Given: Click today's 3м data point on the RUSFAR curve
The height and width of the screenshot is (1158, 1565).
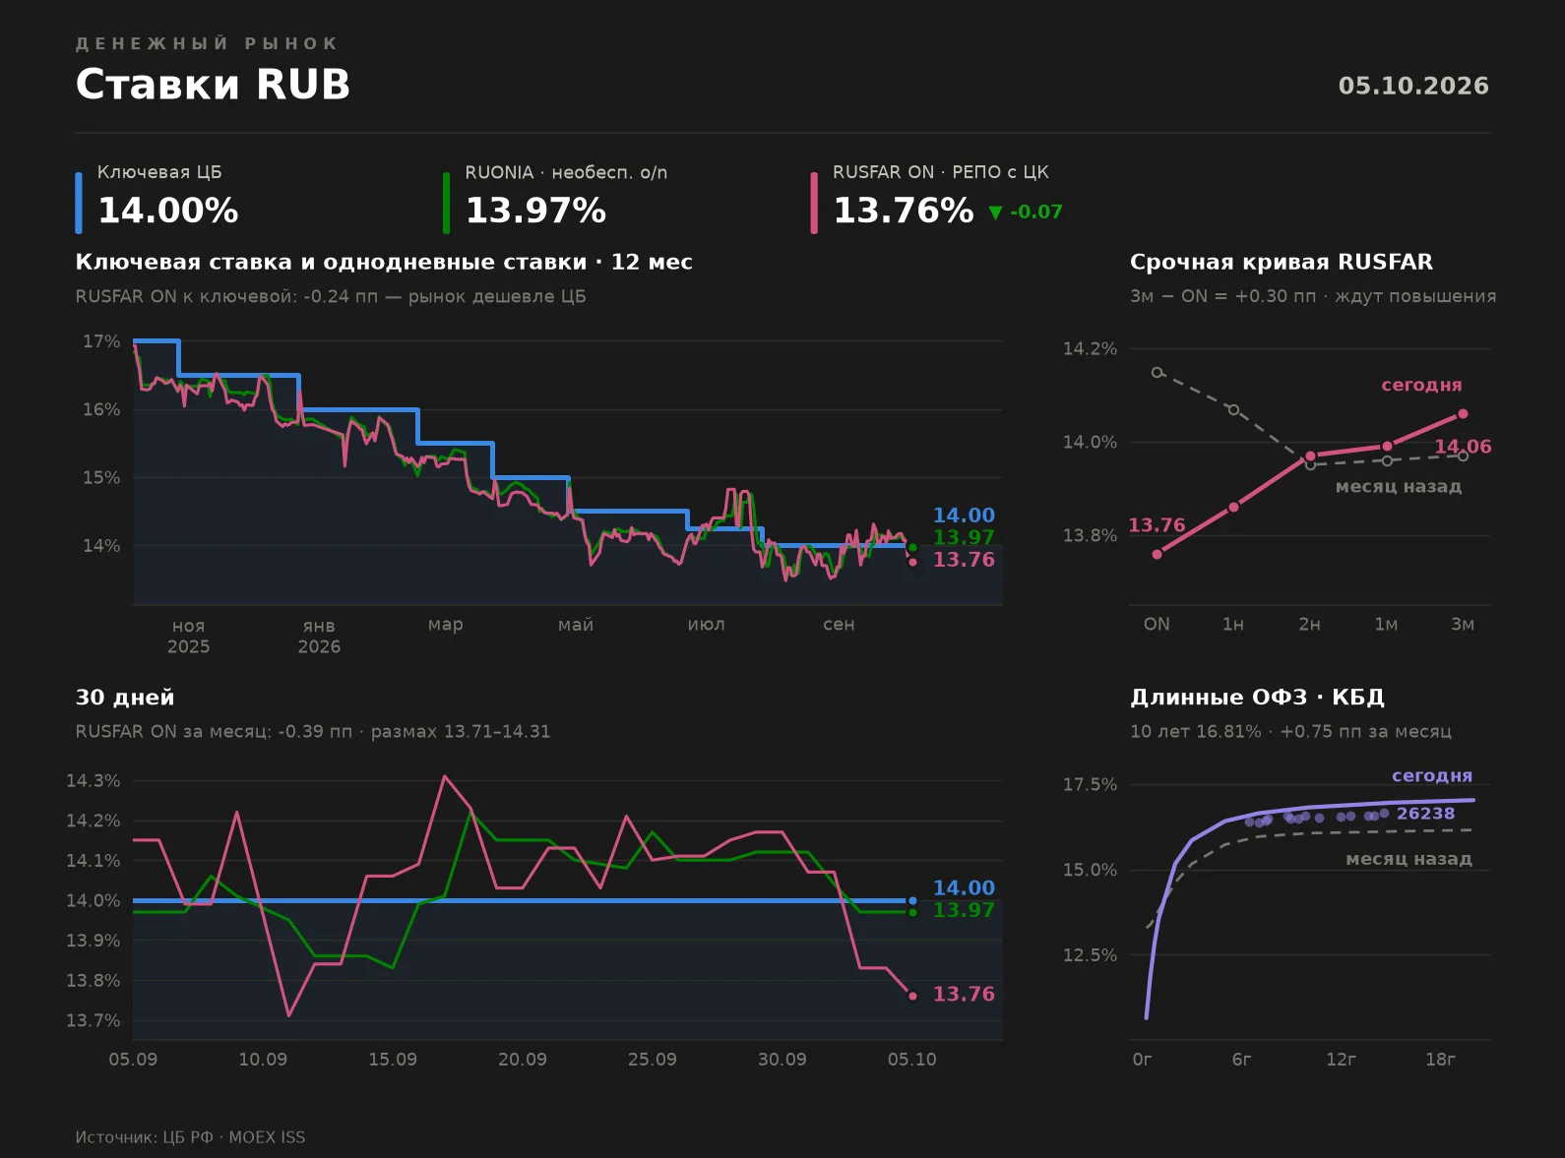Looking at the screenshot, I should 1463,414.
